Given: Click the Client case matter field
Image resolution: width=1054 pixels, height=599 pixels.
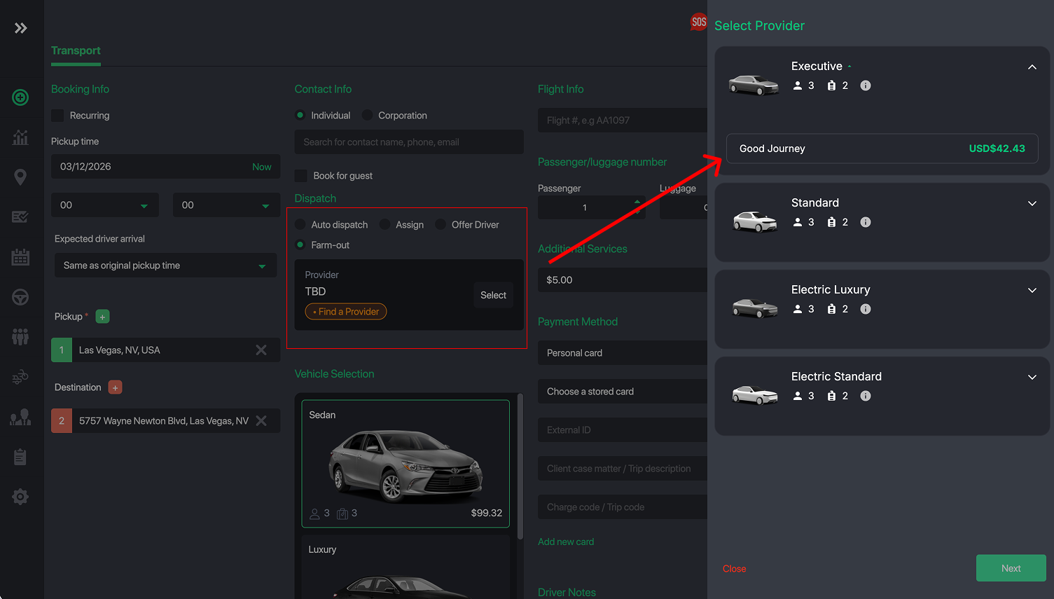Looking at the screenshot, I should point(622,469).
